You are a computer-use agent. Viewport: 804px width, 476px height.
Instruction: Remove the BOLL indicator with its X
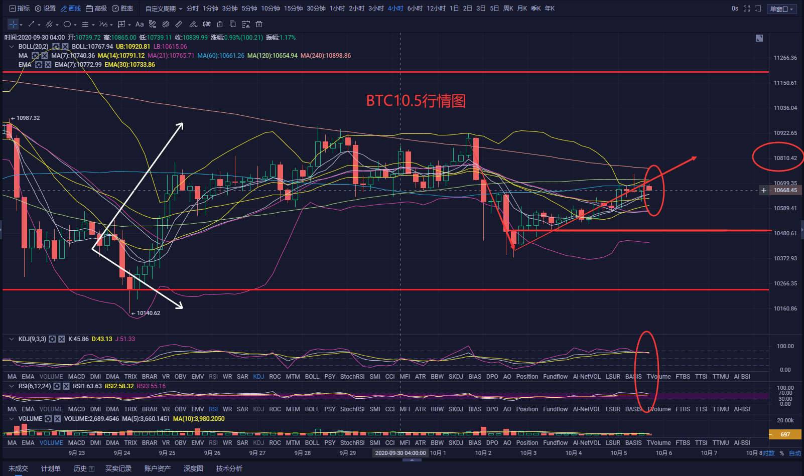pos(65,47)
